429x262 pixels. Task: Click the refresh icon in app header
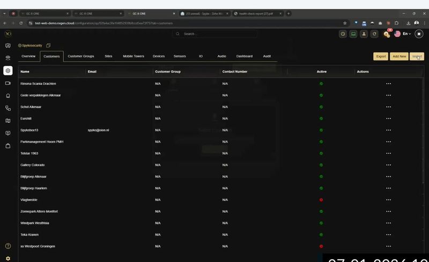pos(374,34)
